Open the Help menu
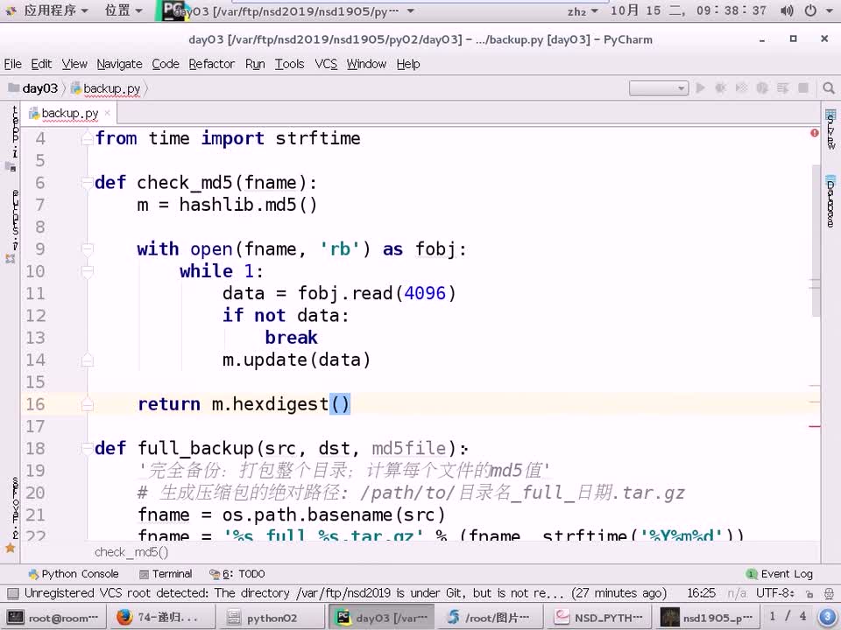 [408, 64]
